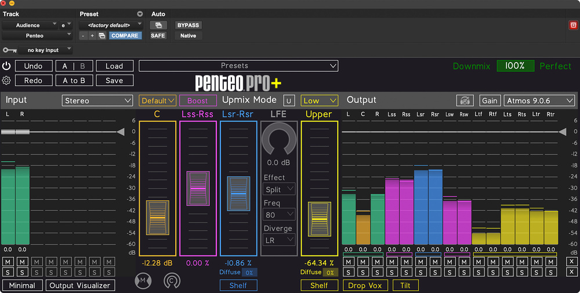Click the preset minus (previous) icon
Viewport: 580px width, 293px height.
tap(83, 35)
